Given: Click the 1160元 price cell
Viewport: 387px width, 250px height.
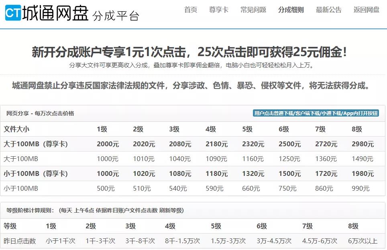Looking at the screenshot, I should [253, 159].
